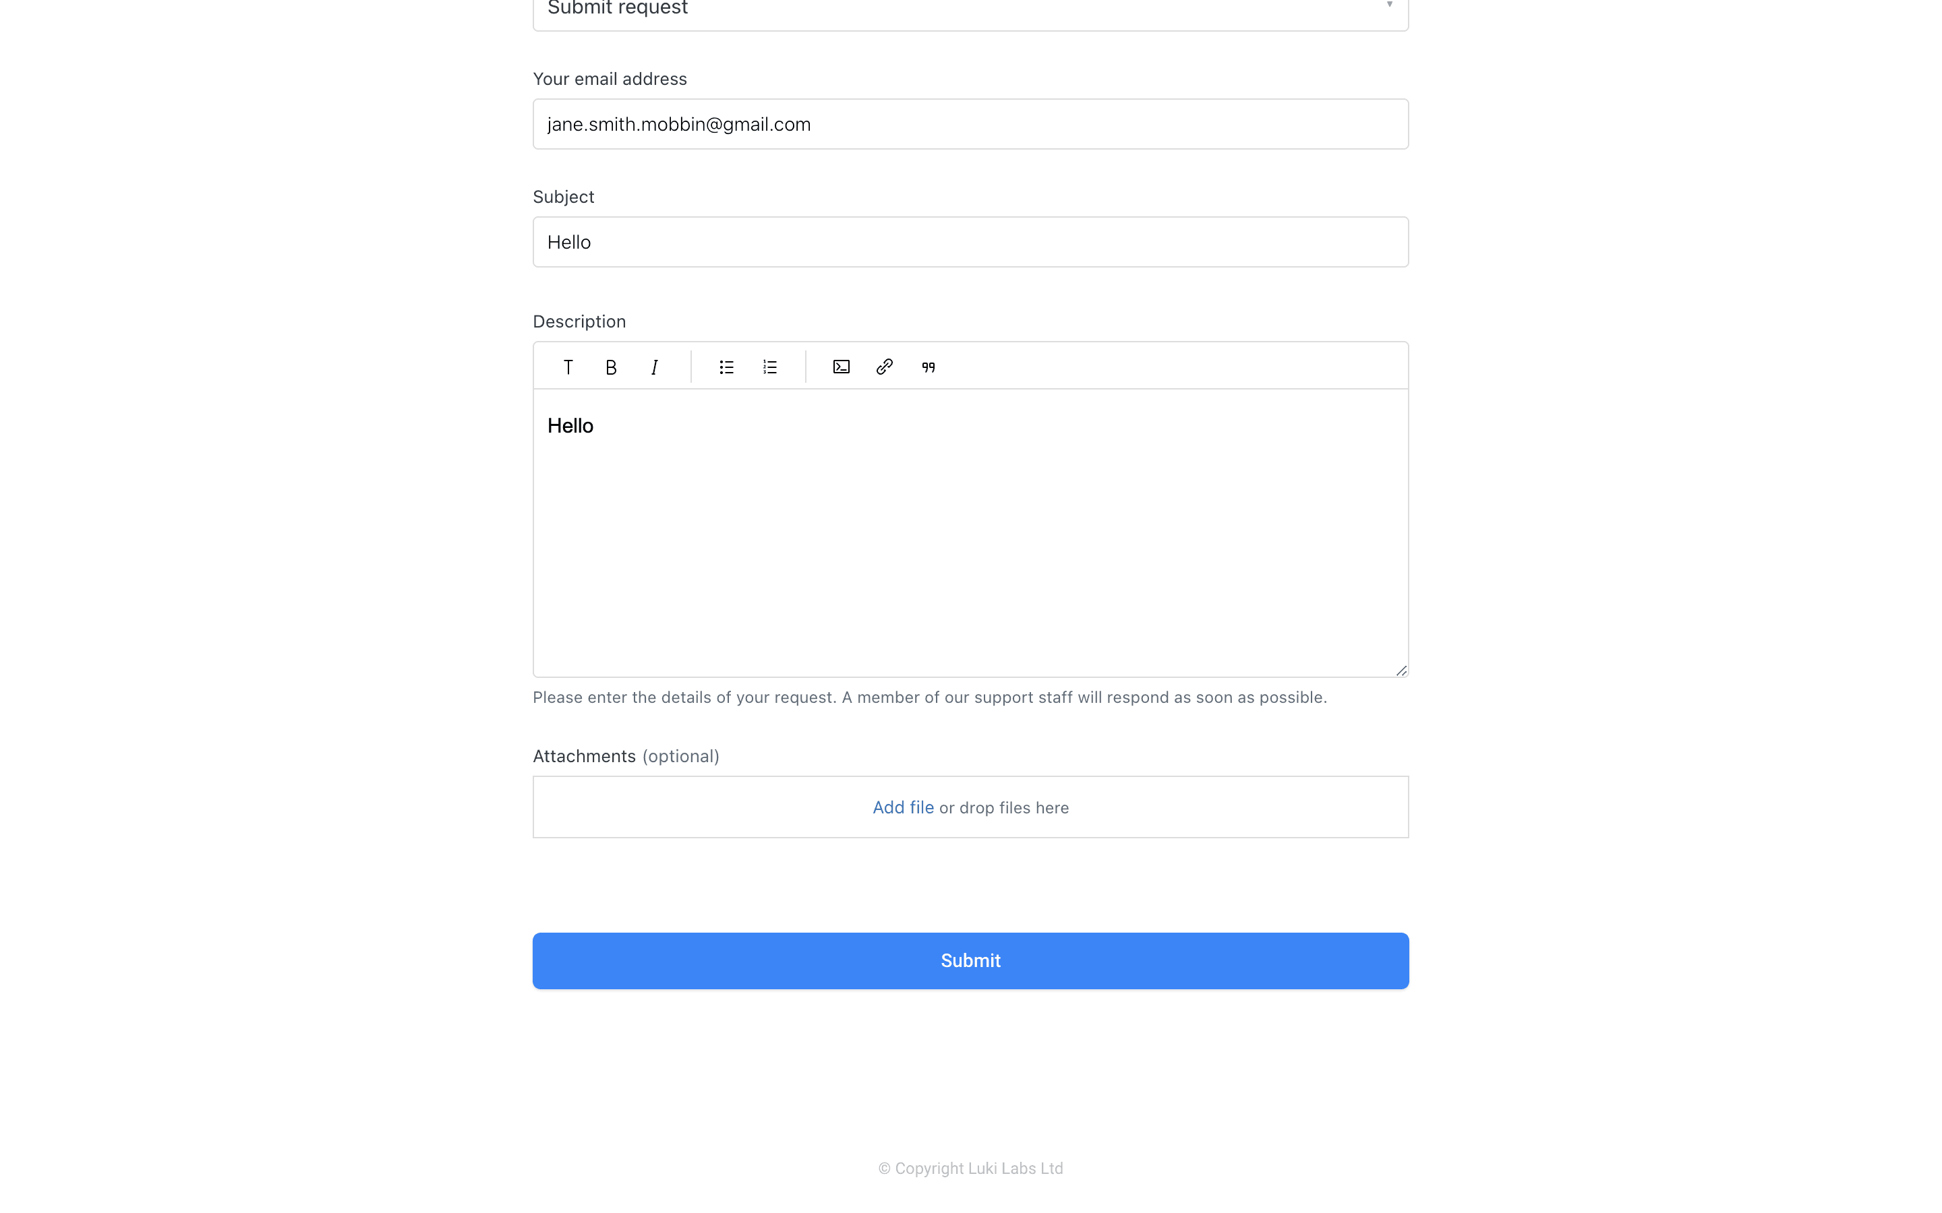Insert a block quote
This screenshot has width=1942, height=1213.
coord(928,367)
